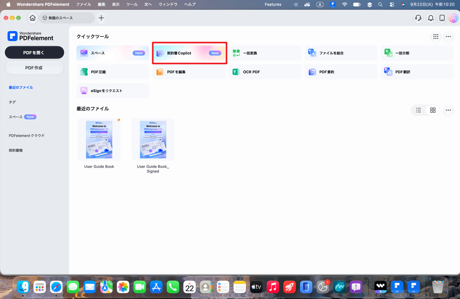This screenshot has height=299, width=460.
Task: Switch recent files to grid view
Action: 433,110
